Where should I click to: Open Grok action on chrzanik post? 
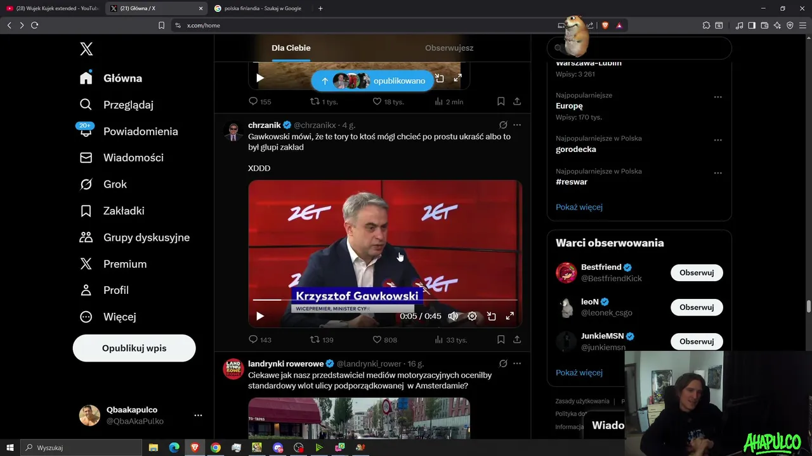503,125
